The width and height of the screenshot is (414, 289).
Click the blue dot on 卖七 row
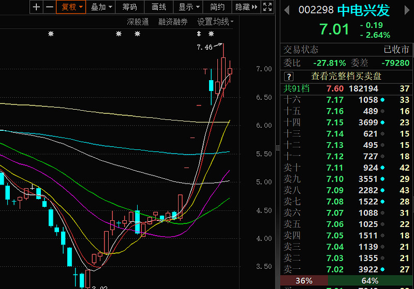[x=382, y=202]
